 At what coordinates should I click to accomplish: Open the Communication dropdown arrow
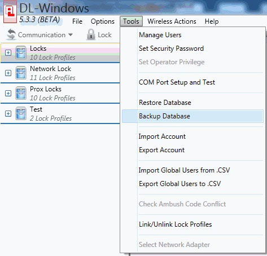pyautogui.click(x=71, y=35)
